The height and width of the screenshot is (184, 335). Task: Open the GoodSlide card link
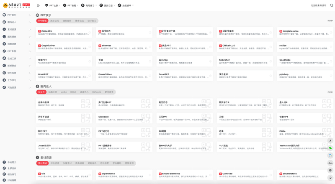(x=305, y=61)
